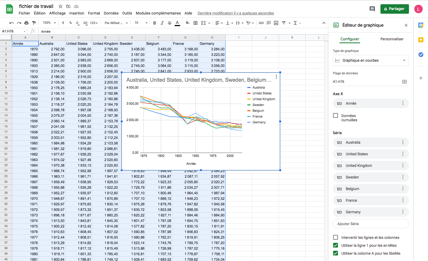Image resolution: width=428 pixels, height=261 pixels.
Task: Open the account avatar L
Action: click(x=418, y=9)
